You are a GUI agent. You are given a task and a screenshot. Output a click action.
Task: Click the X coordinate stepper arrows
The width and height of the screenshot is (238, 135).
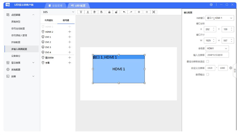(214, 29)
